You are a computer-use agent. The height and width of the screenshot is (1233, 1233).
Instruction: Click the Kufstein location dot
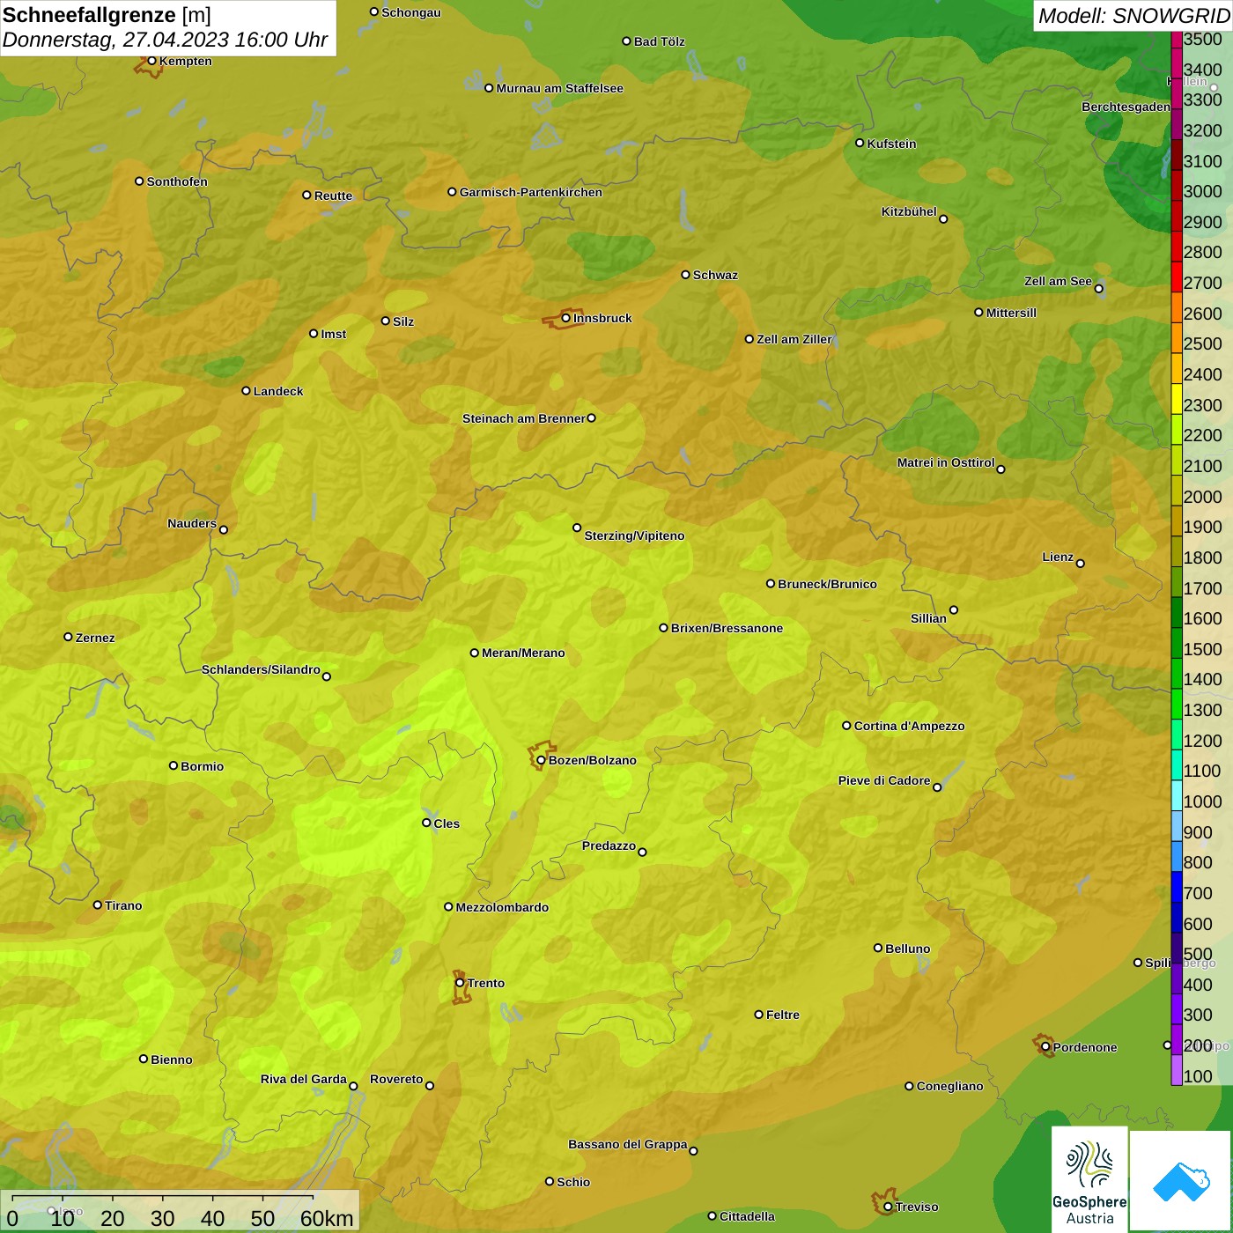coord(860,143)
